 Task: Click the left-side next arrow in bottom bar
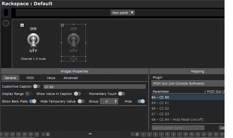pos(48,134)
